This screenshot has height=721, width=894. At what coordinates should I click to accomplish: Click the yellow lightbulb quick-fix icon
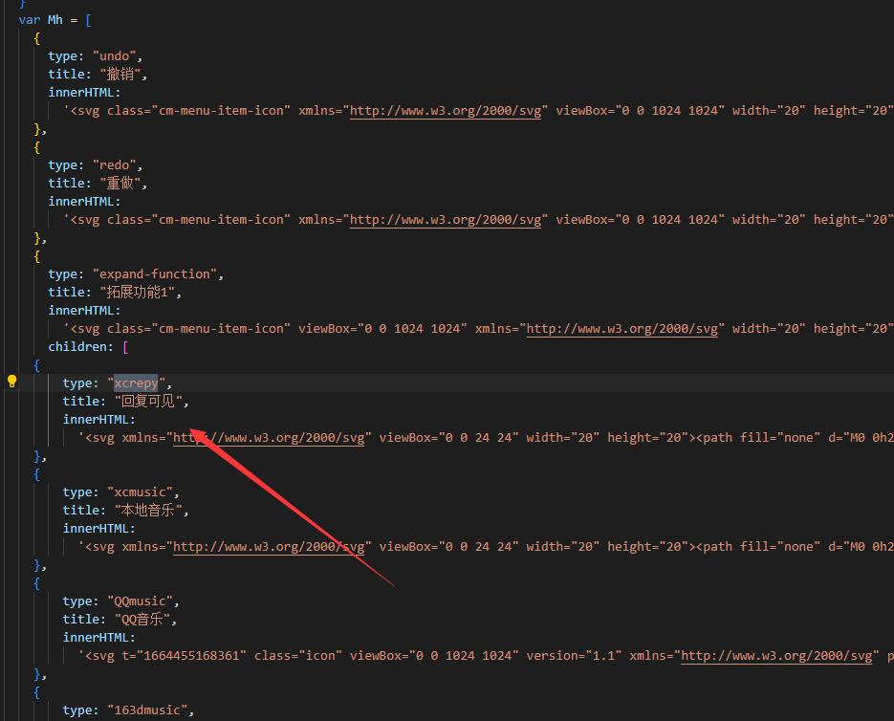pyautogui.click(x=12, y=381)
